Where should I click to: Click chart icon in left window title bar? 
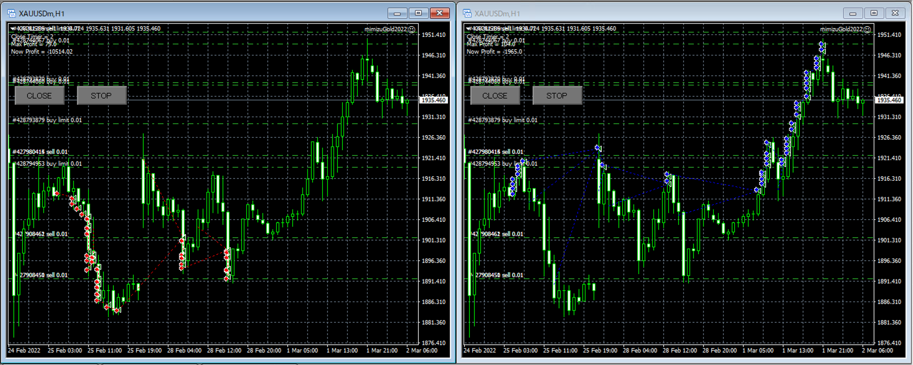coord(12,13)
